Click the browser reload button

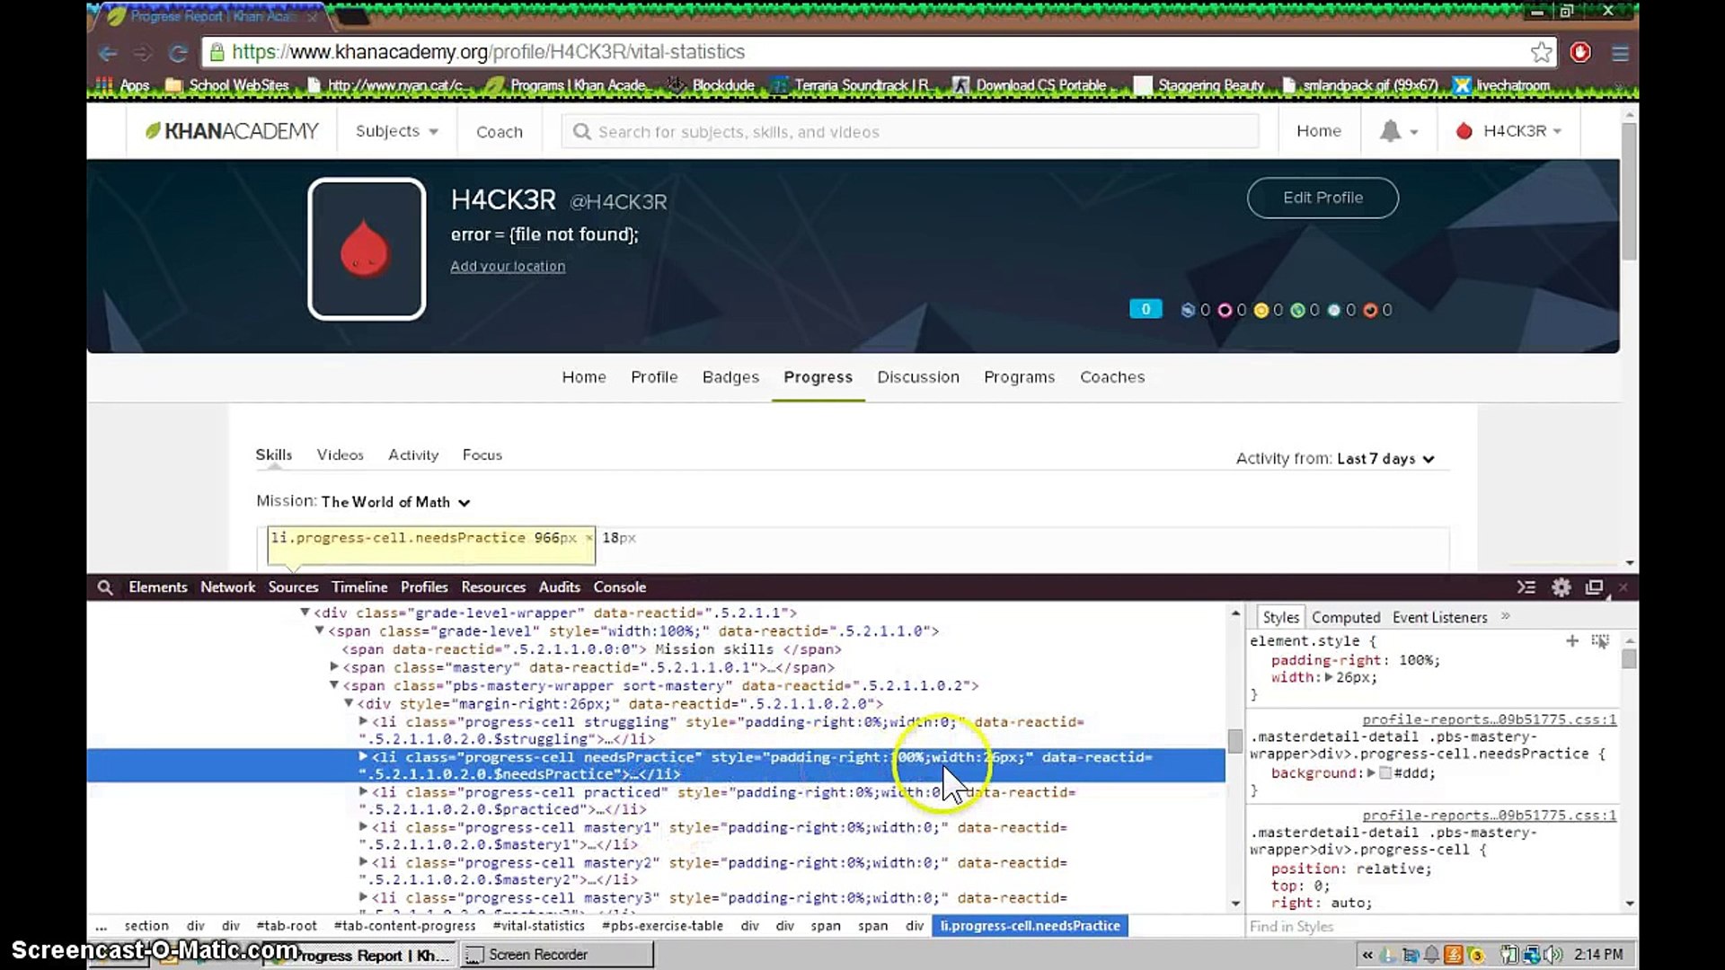pyautogui.click(x=178, y=53)
